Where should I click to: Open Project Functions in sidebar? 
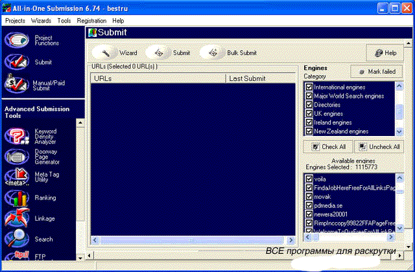17,40
